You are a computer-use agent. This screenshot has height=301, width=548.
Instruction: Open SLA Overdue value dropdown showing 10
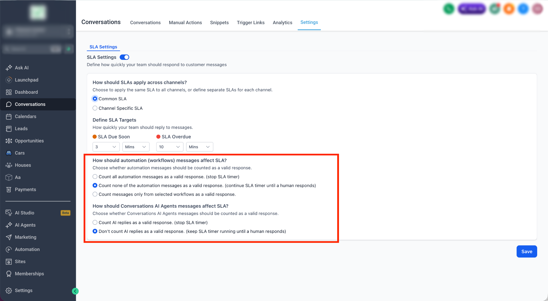(170, 147)
